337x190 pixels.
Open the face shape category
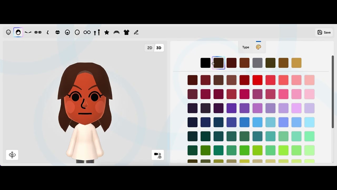[8, 32]
